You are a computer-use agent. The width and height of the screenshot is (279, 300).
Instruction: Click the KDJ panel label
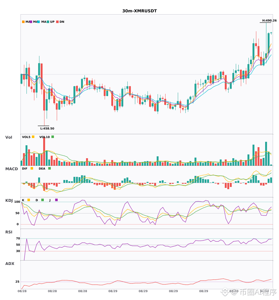[9, 201]
